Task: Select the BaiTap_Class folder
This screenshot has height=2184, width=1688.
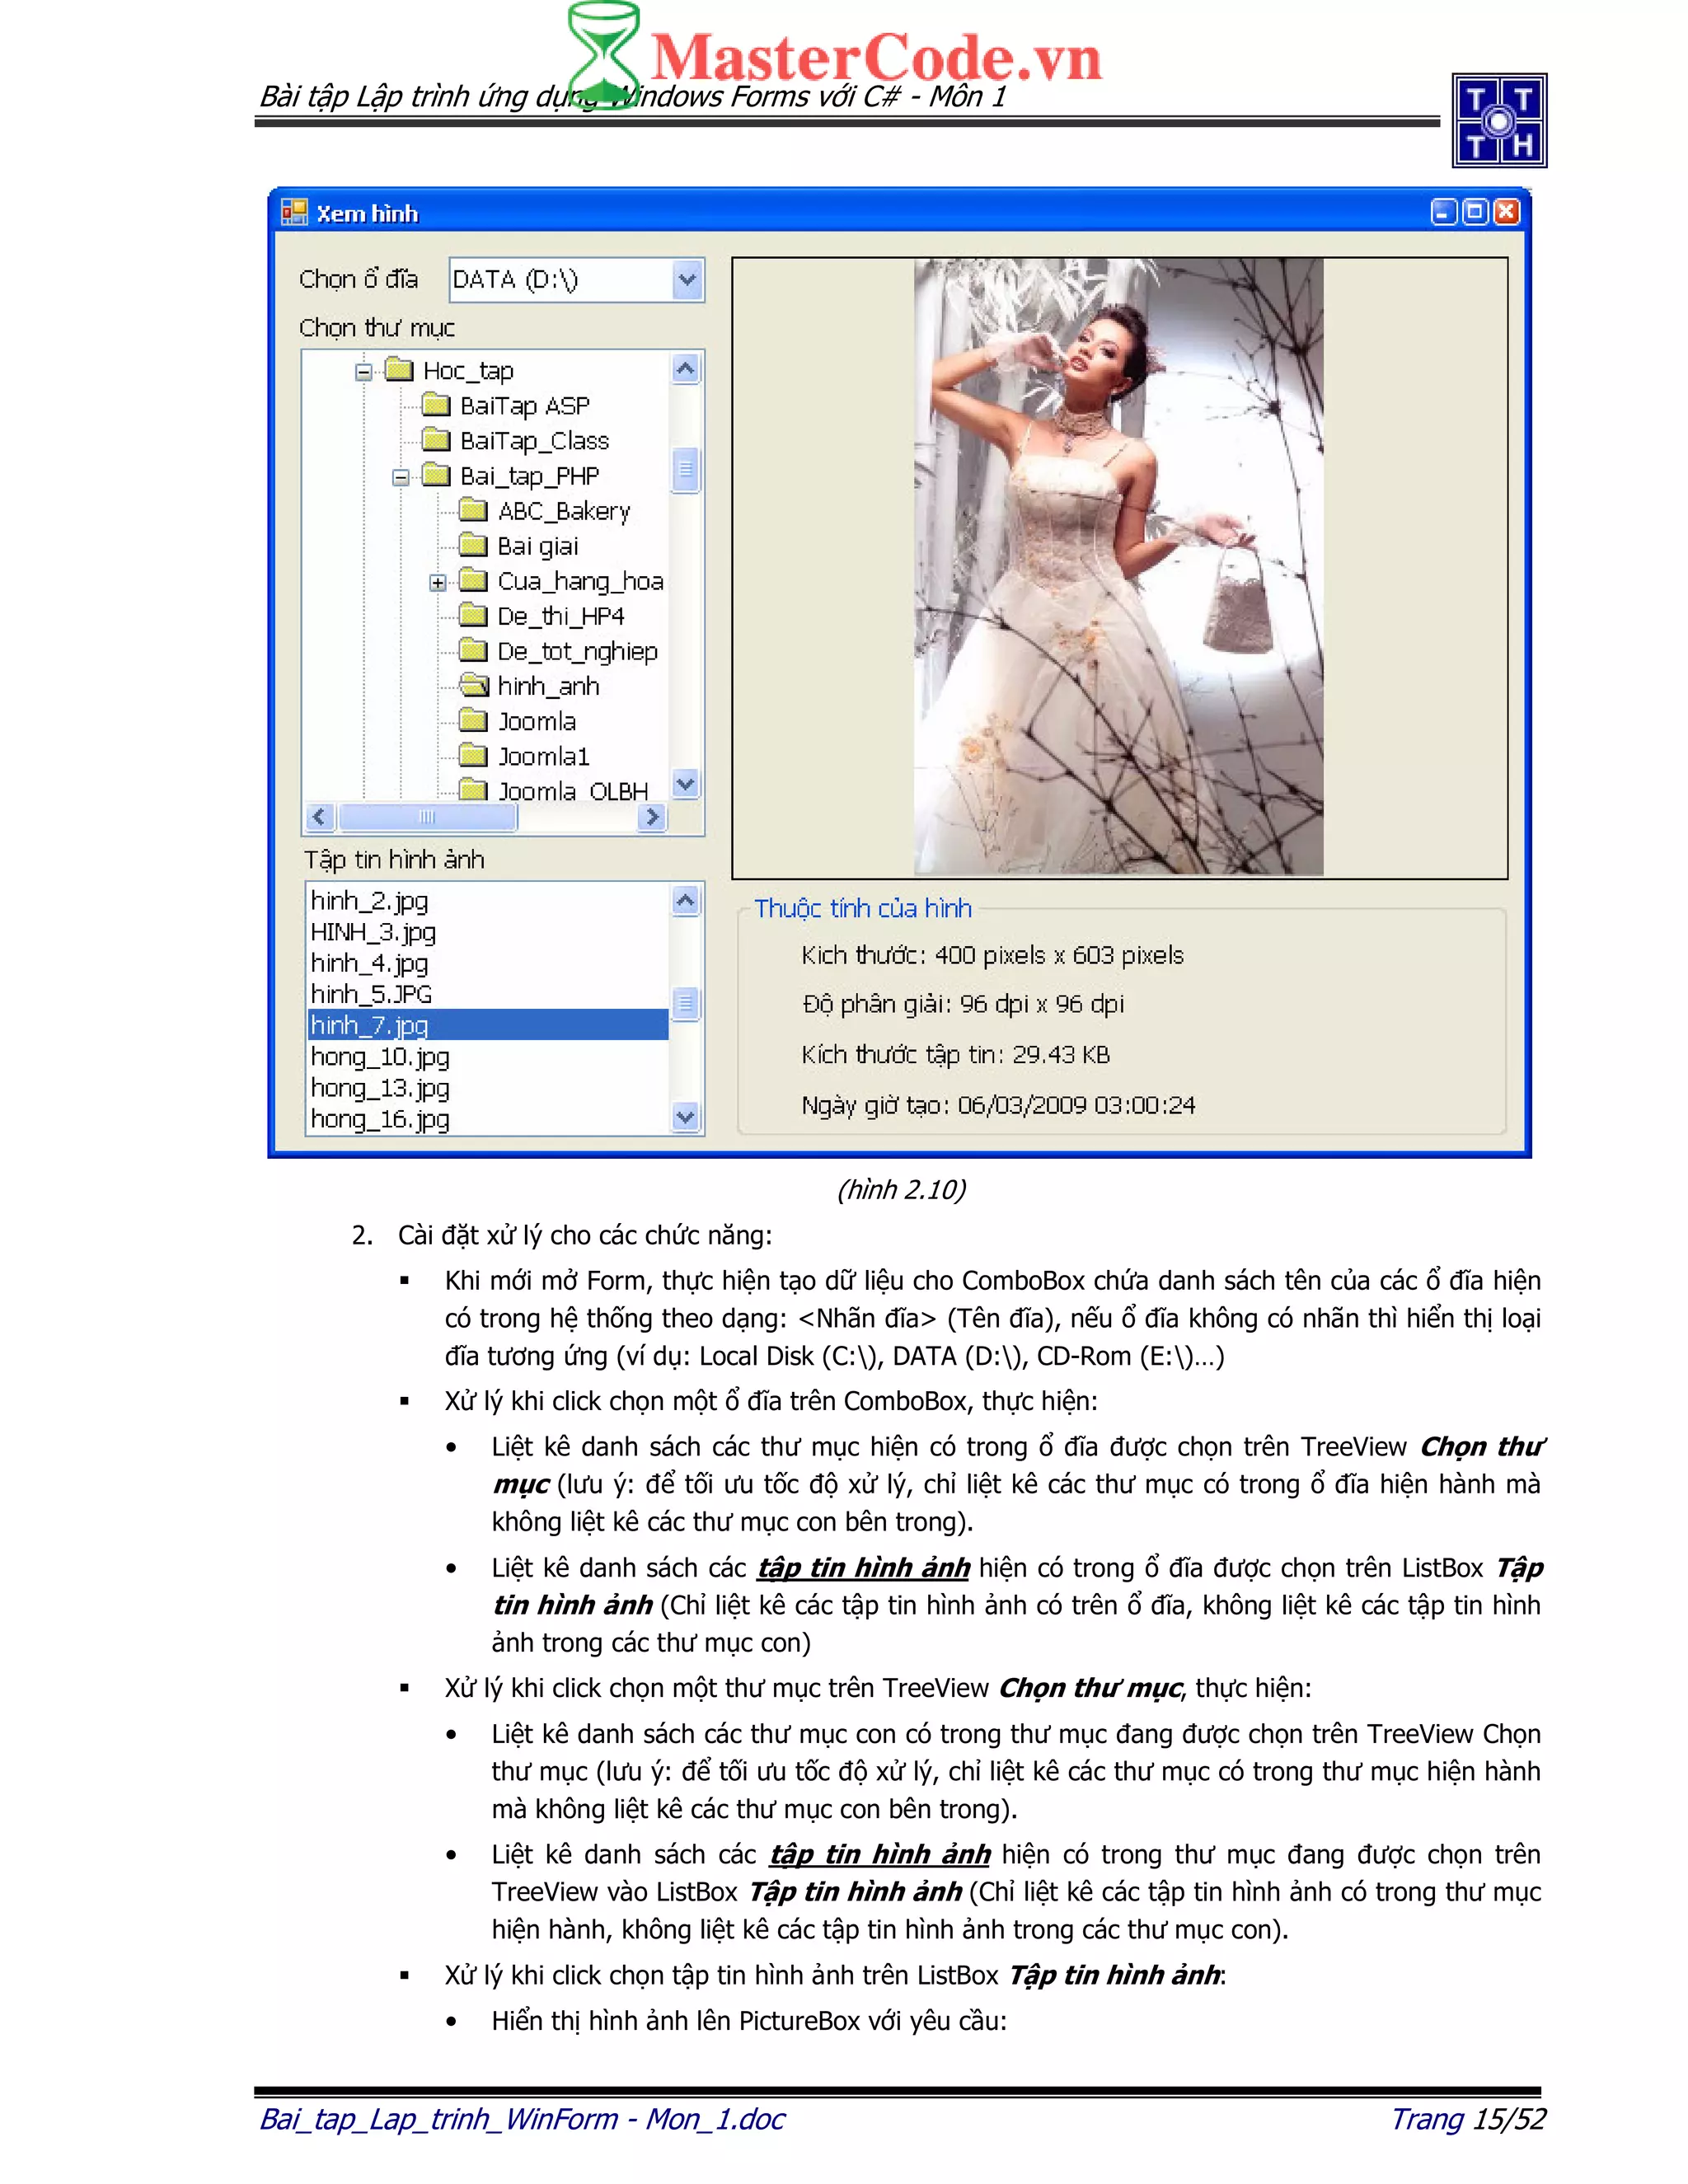Action: 534,441
